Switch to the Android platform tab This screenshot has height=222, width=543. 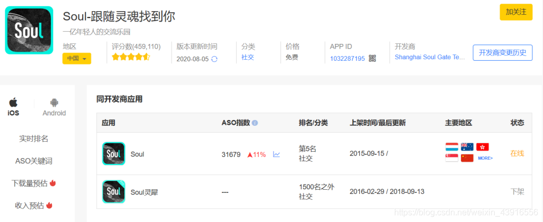tap(54, 107)
